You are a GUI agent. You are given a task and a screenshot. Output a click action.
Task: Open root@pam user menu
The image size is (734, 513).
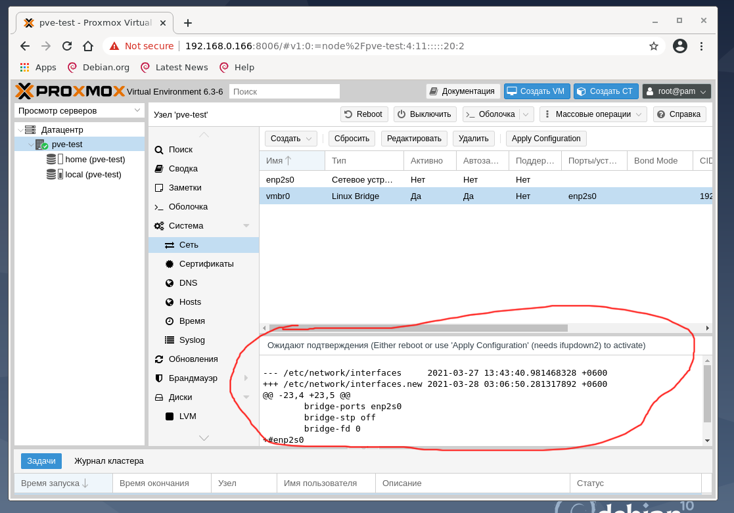676,91
